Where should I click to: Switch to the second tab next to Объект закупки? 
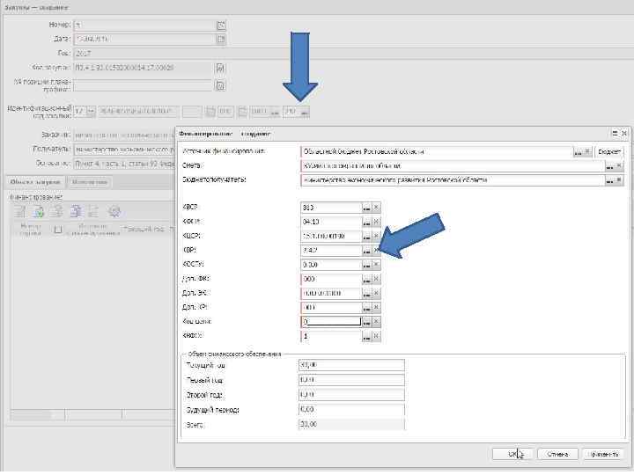point(89,182)
